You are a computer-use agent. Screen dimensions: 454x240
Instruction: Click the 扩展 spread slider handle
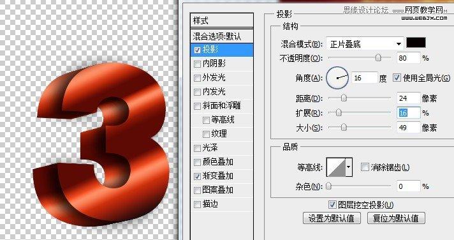tap(339, 112)
